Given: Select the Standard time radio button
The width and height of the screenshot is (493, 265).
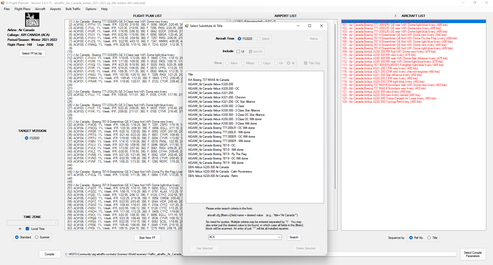Looking at the screenshot, I should click(17, 237).
